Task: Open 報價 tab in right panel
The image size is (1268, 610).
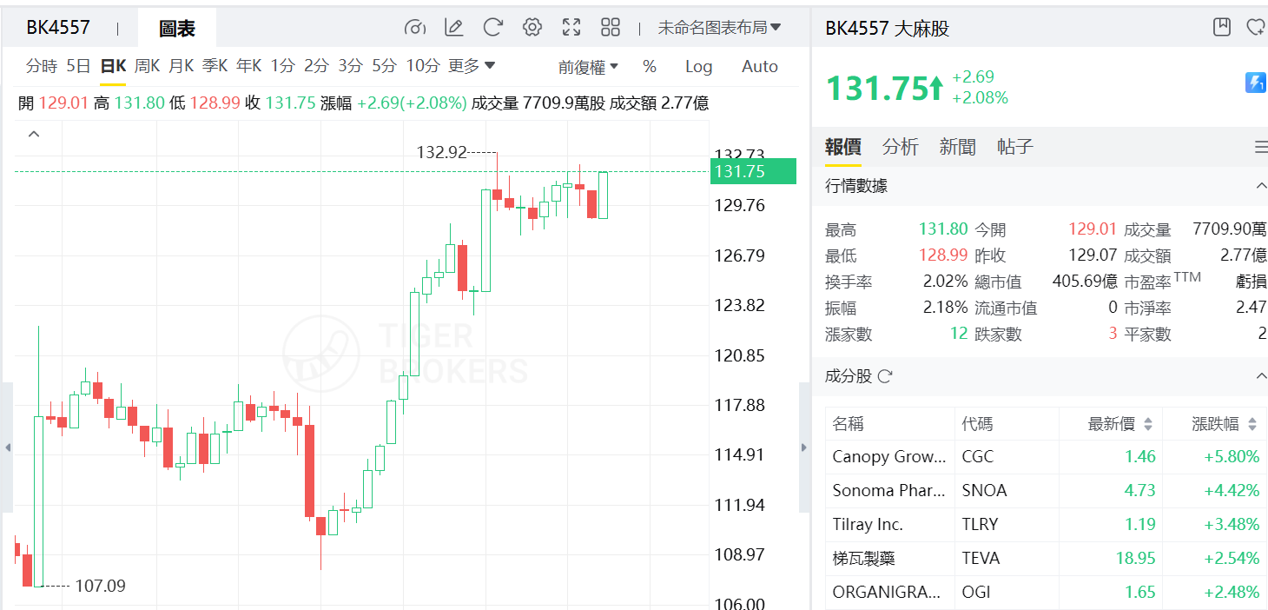Action: 843,147
